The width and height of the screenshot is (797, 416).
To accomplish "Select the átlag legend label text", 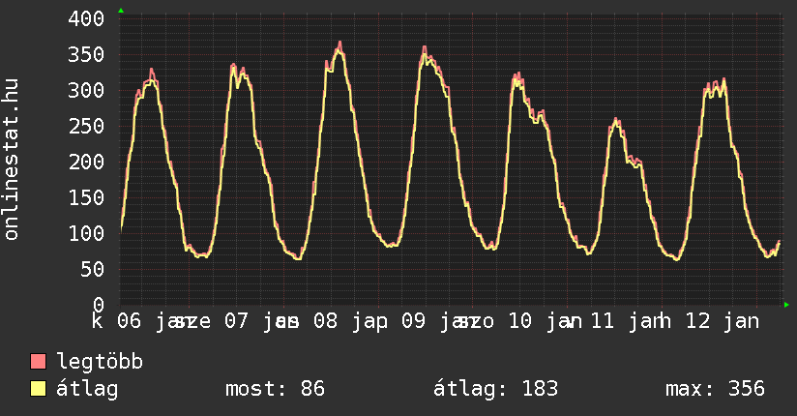I will [88, 390].
